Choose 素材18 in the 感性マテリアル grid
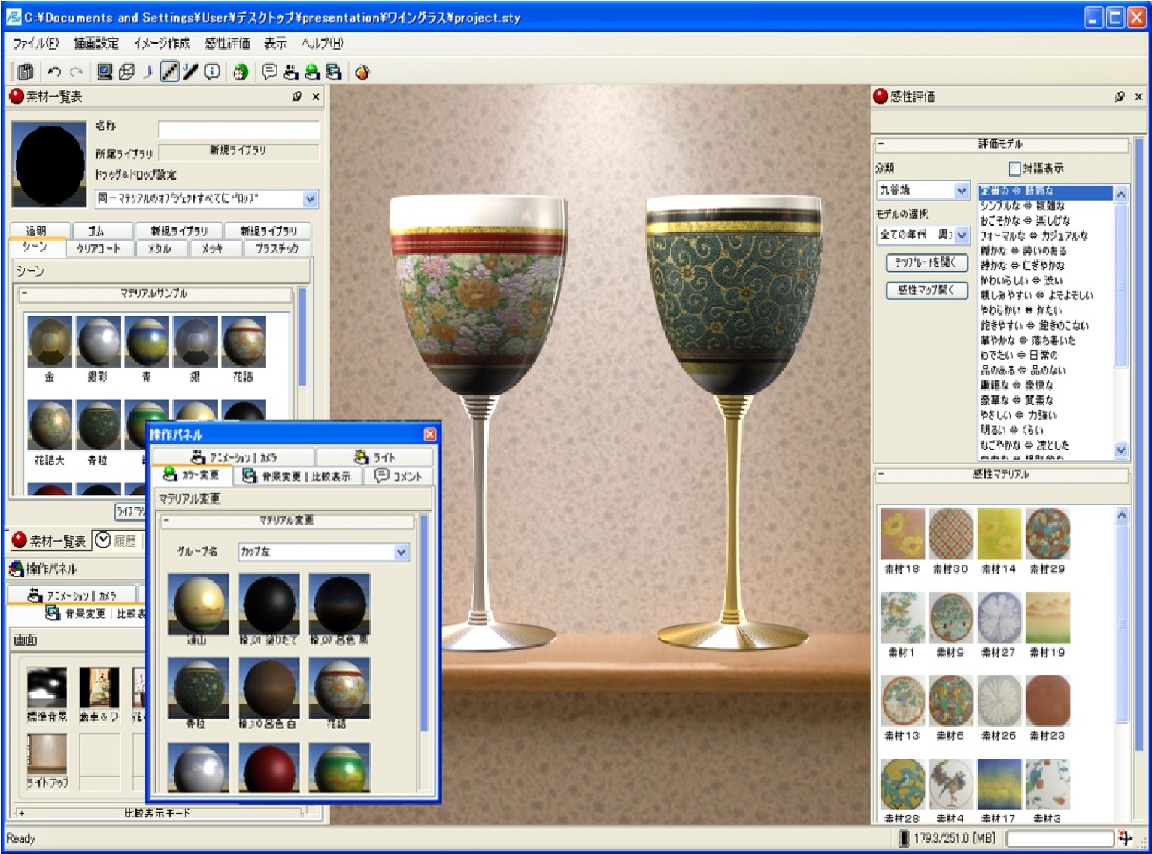 pos(902,533)
